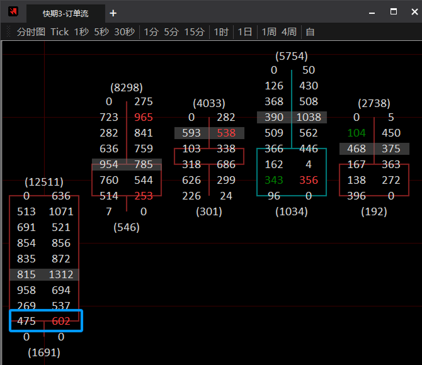Choose the 5秒 timeframe

click(x=101, y=31)
